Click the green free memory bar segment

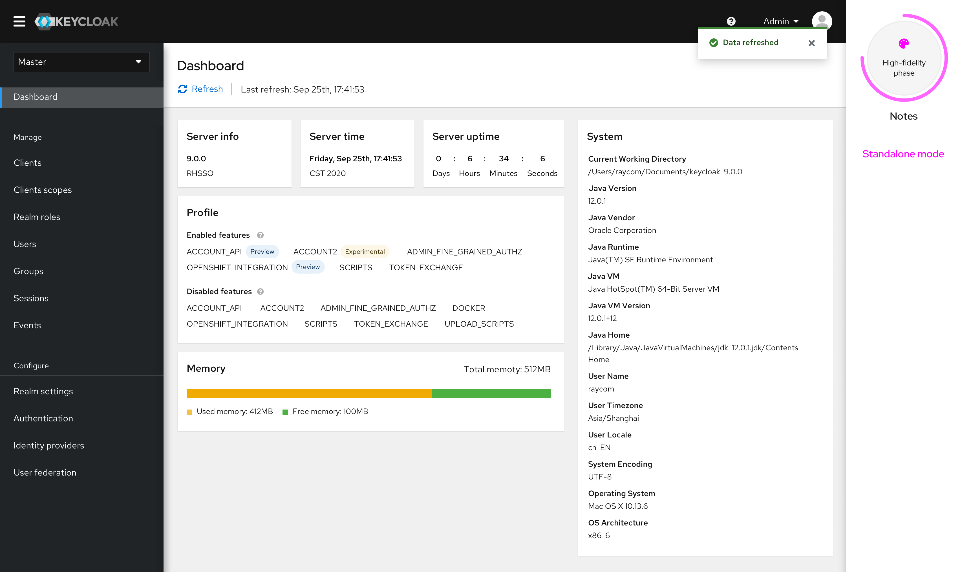coord(491,393)
